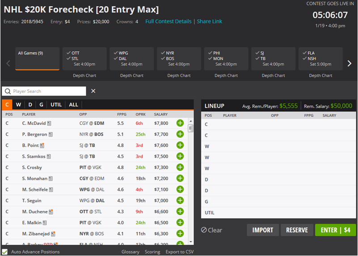
Task: Clear the player search with X icon
Action: [x=93, y=91]
